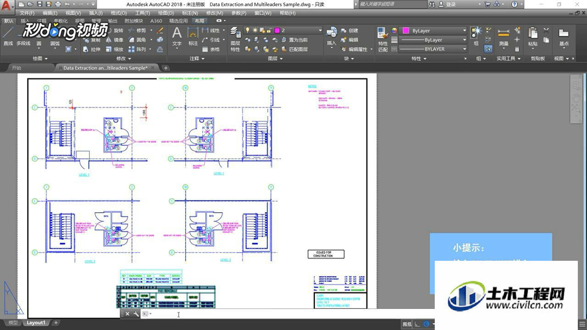
Task: Click the Undo arrow icon
Action: [67, 4]
